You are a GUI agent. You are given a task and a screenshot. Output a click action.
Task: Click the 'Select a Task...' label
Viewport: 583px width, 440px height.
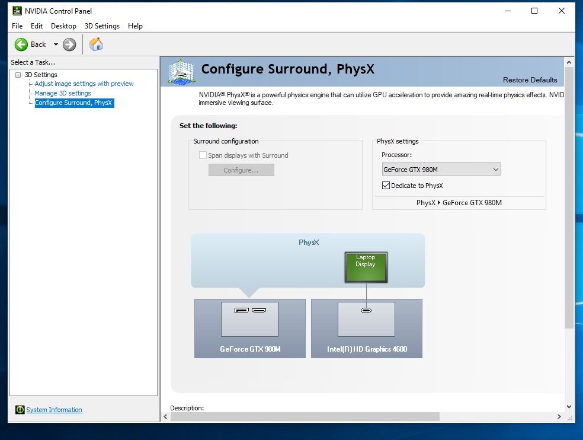point(33,62)
